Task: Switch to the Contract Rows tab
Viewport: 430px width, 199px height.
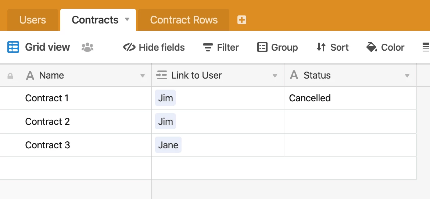Action: tap(184, 20)
